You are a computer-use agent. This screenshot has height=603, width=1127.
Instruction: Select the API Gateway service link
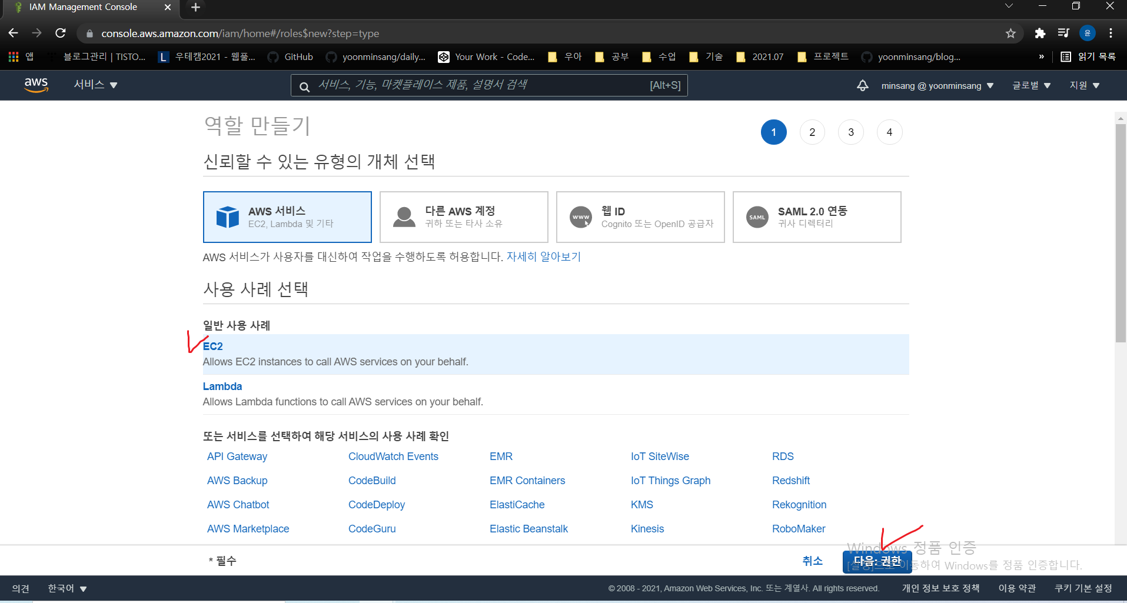coord(237,457)
